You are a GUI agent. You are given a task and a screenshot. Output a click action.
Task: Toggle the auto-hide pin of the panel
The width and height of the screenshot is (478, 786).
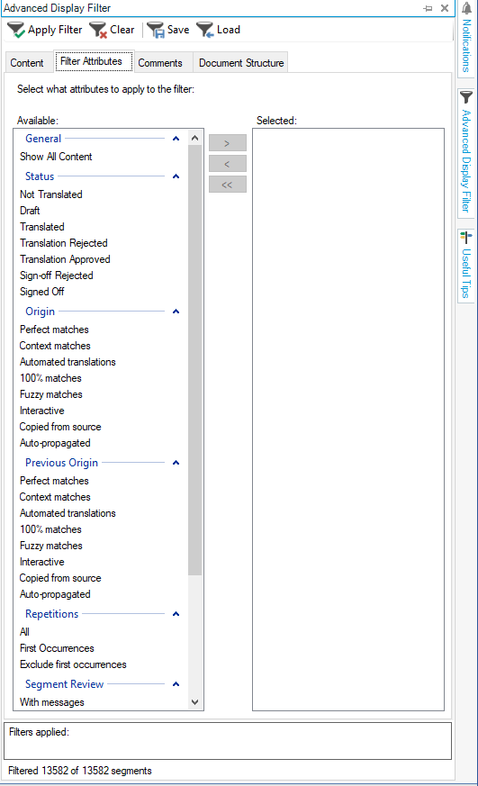[428, 8]
